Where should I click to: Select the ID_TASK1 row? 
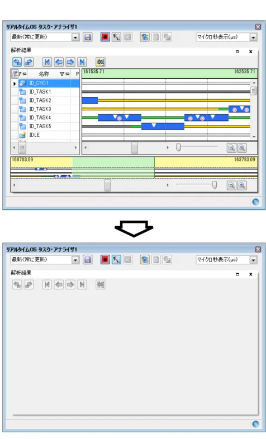pyautogui.click(x=45, y=92)
